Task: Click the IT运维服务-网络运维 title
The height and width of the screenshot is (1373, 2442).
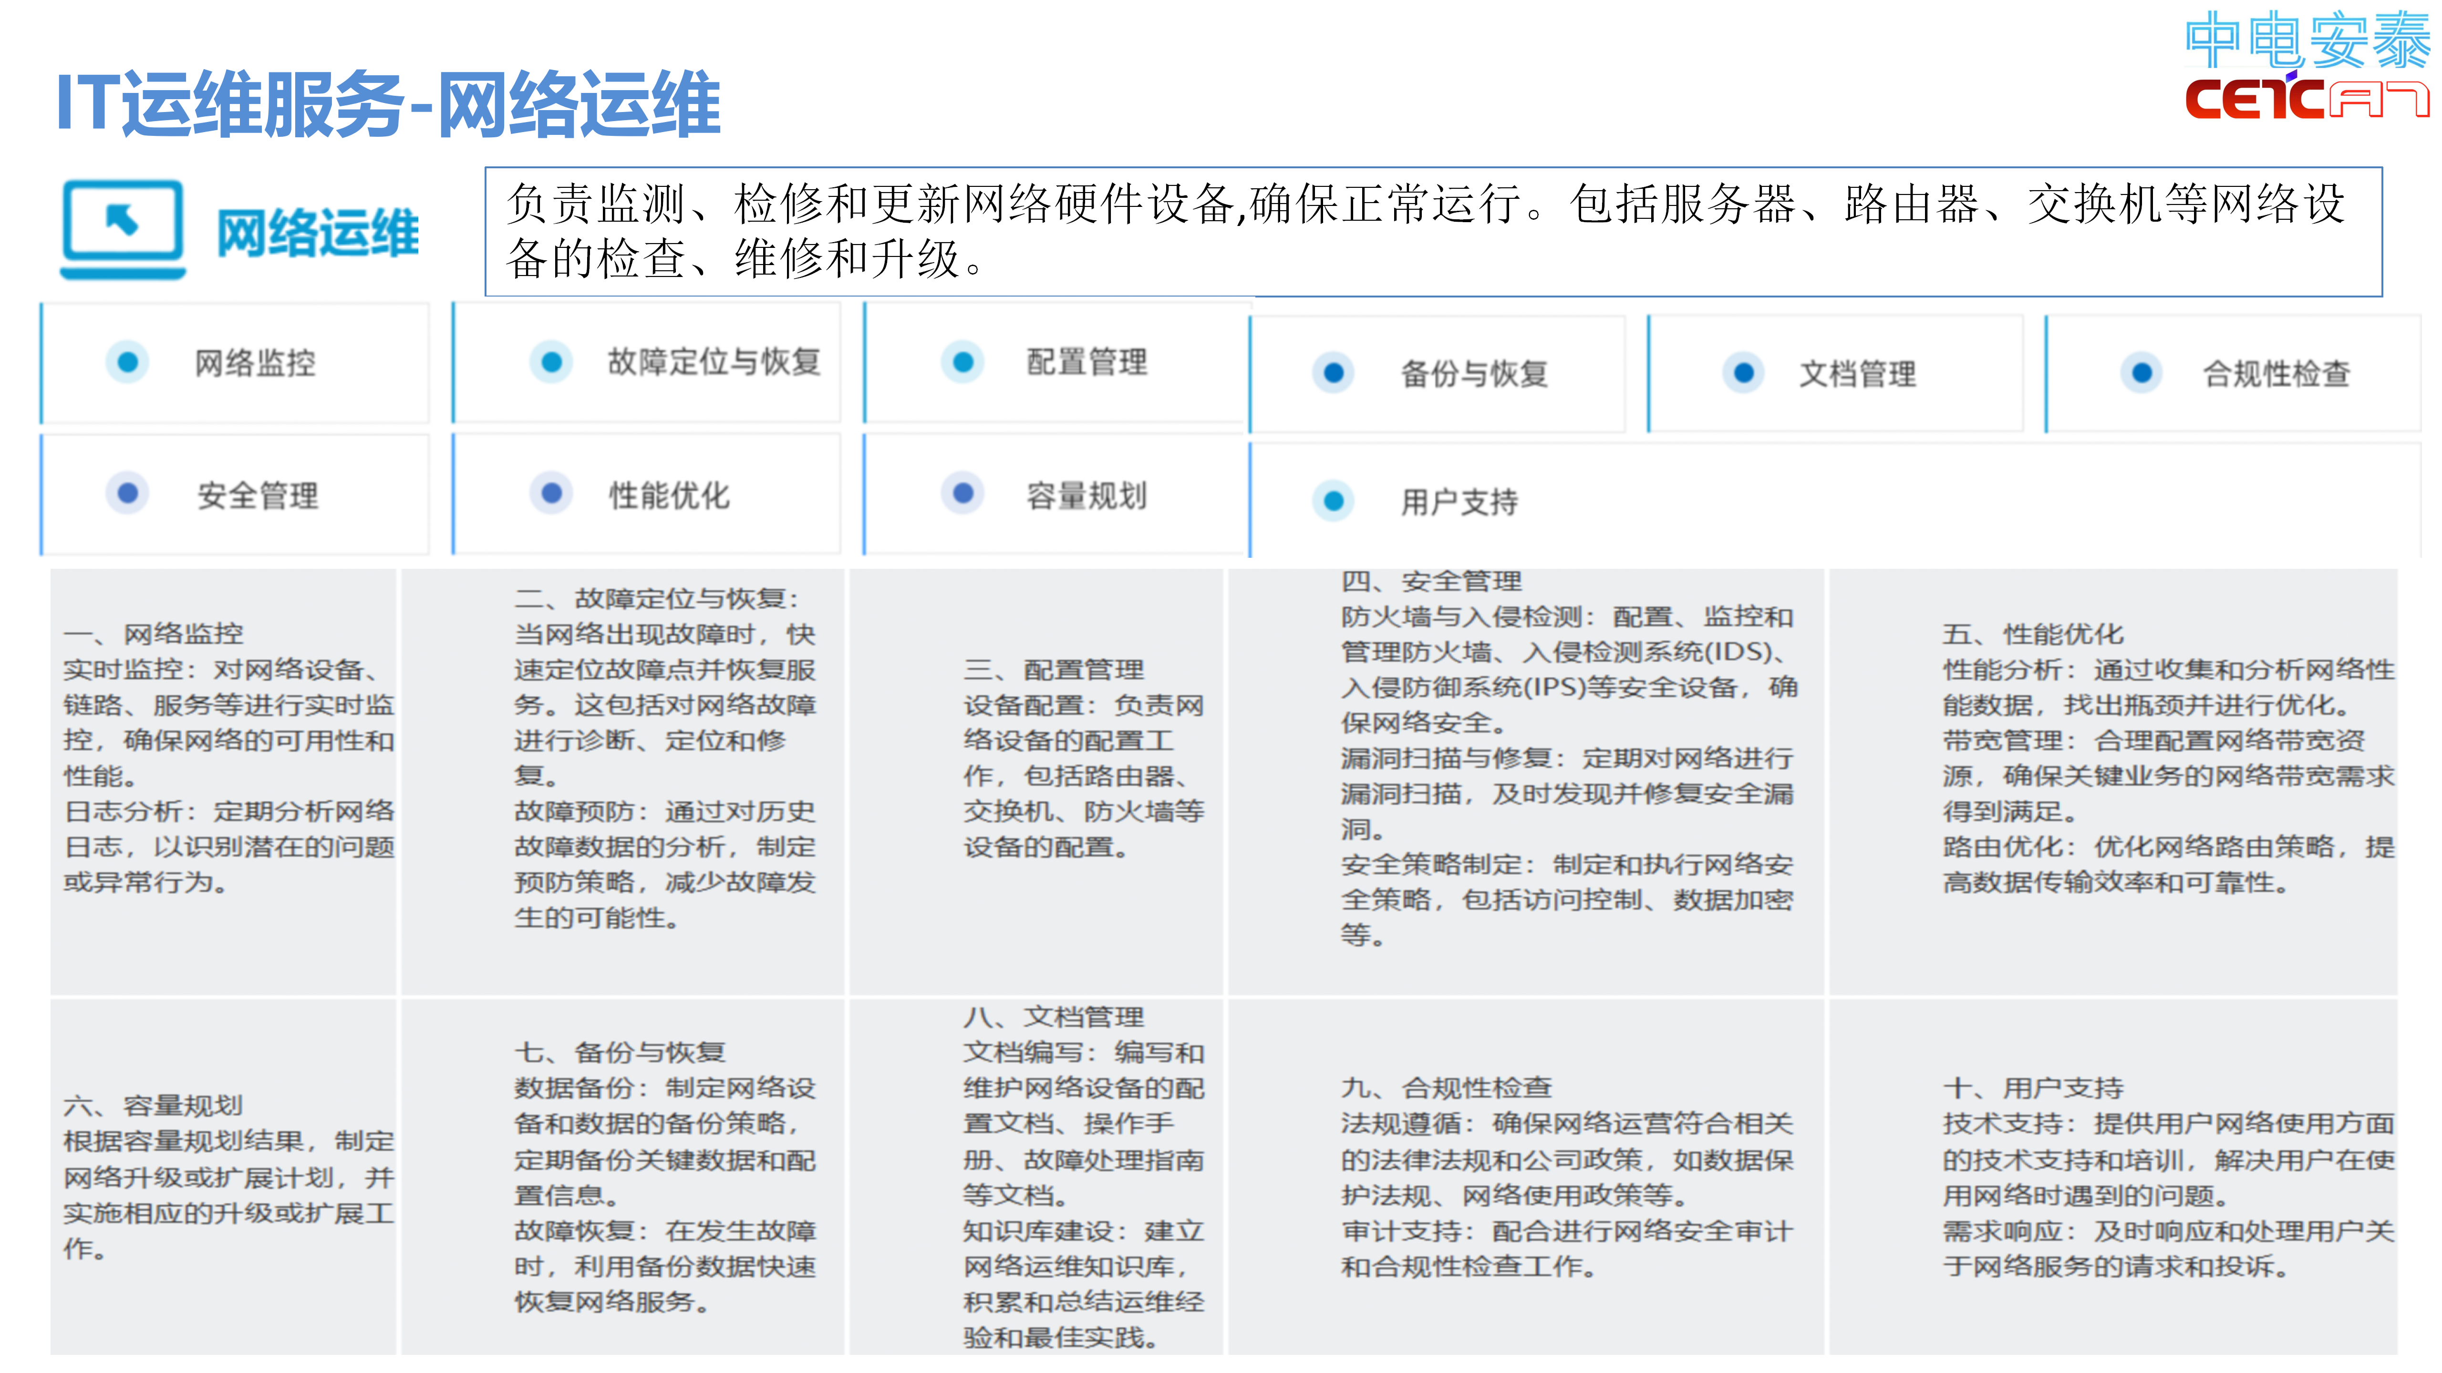Action: tap(389, 103)
